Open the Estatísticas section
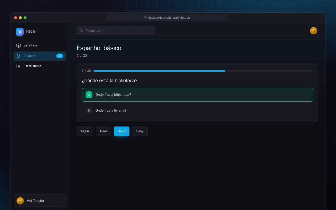 pyautogui.click(x=40, y=66)
